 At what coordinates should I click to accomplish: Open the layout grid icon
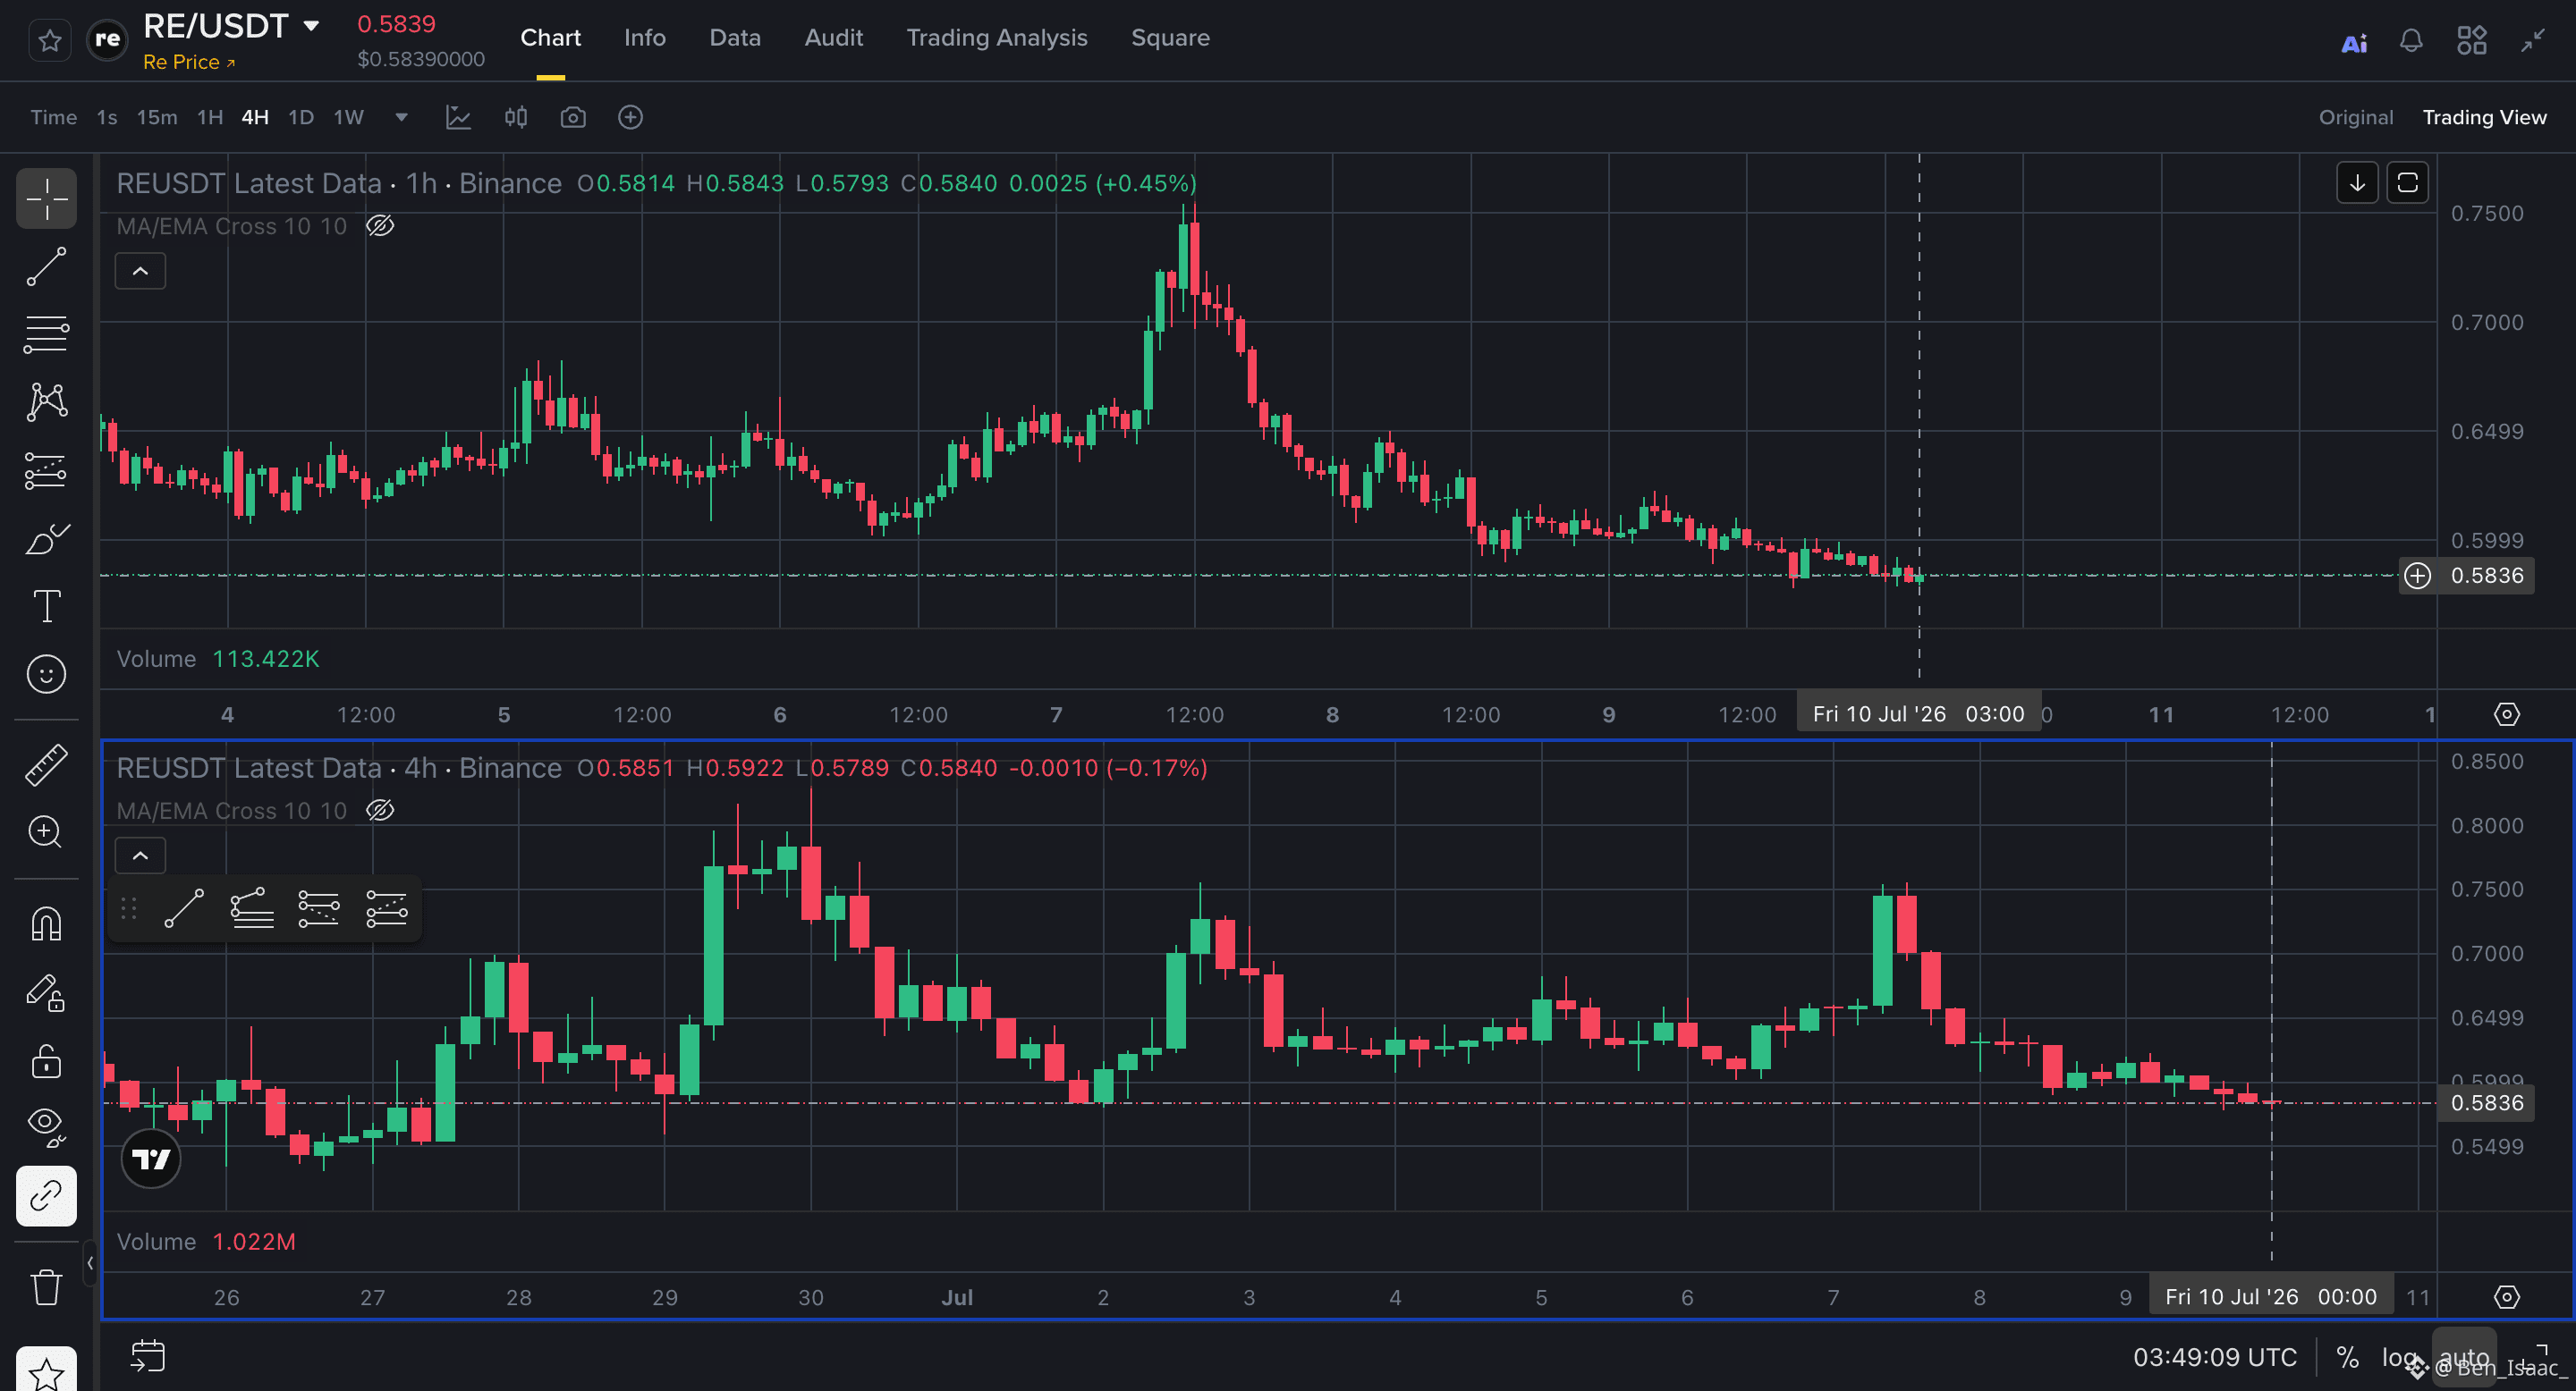pos(2471,41)
